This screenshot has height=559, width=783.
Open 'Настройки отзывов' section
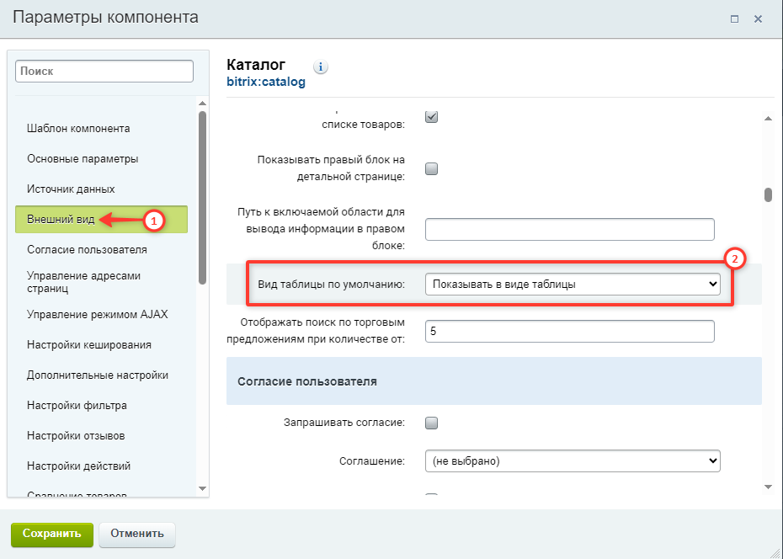click(x=76, y=436)
